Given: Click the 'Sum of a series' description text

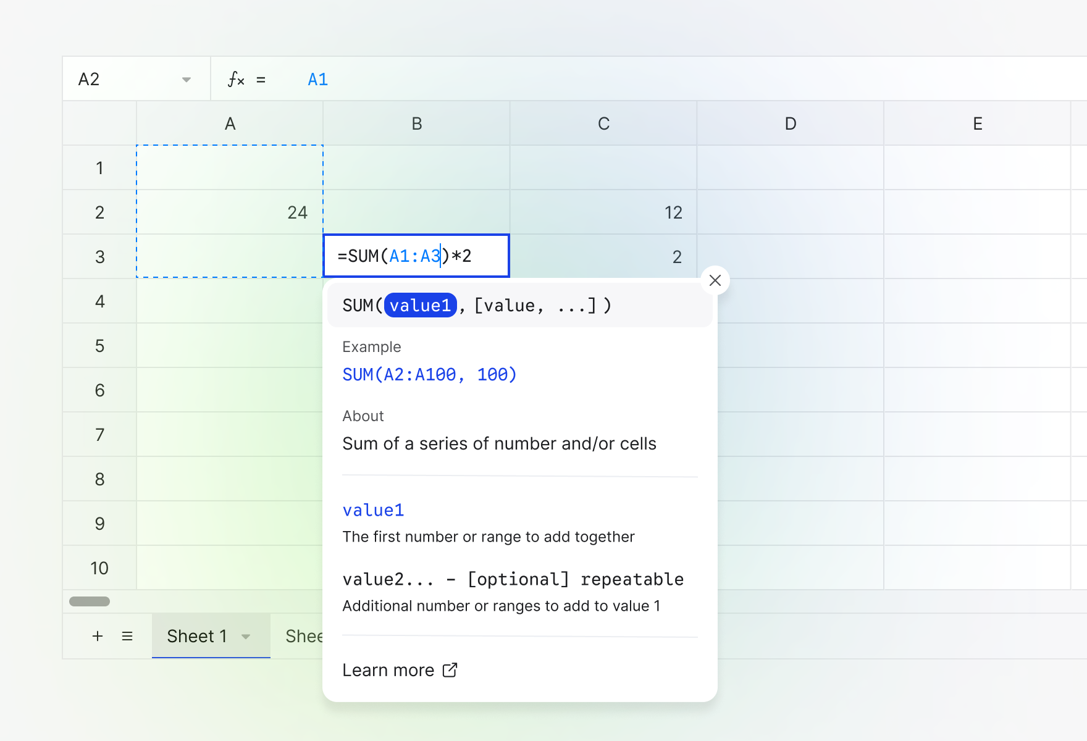Looking at the screenshot, I should [499, 443].
